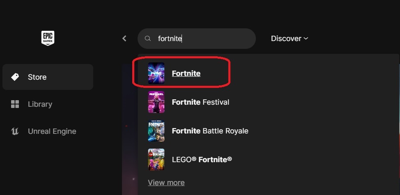This screenshot has width=400, height=195.
Task: Click the Store price tag icon
Action: tap(15, 77)
